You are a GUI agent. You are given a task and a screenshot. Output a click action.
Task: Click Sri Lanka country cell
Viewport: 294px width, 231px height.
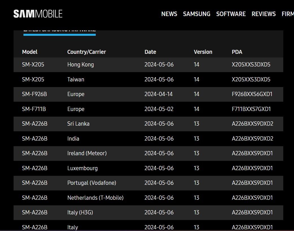tap(78, 124)
